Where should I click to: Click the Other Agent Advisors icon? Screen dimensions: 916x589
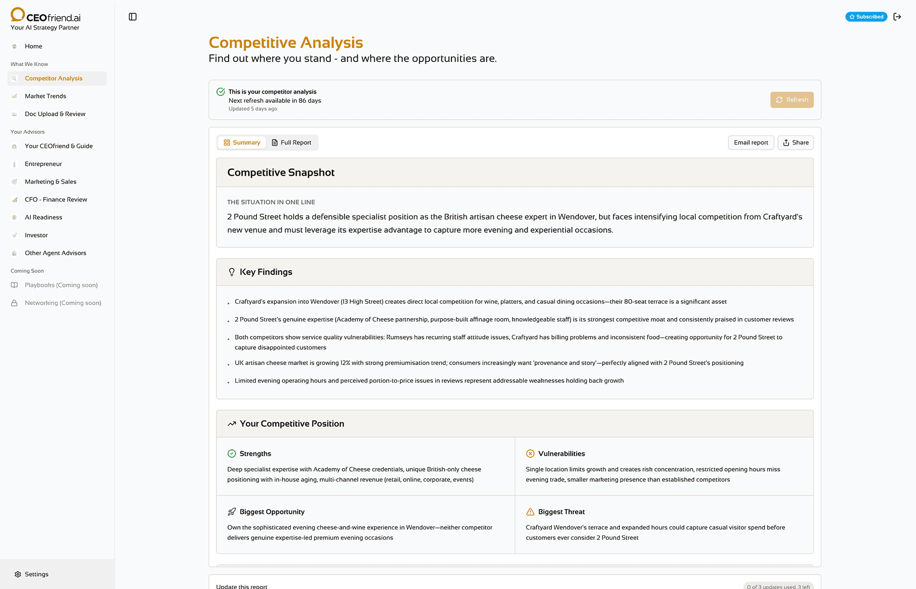[x=14, y=254]
